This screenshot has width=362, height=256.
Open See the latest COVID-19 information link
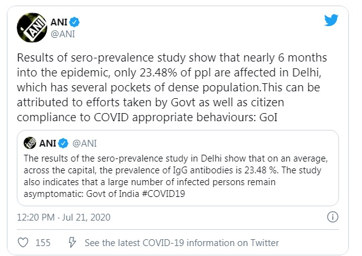[x=182, y=243]
